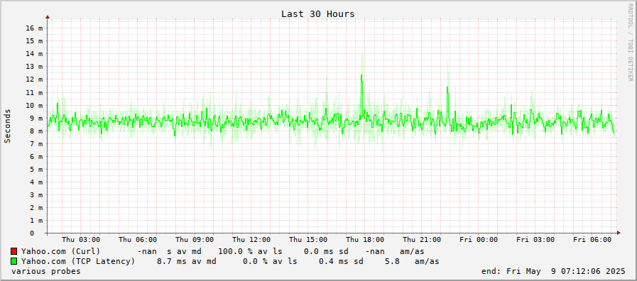The image size is (637, 281).
Task: Click the '9 m' y-axis value
Action: [x=36, y=119]
